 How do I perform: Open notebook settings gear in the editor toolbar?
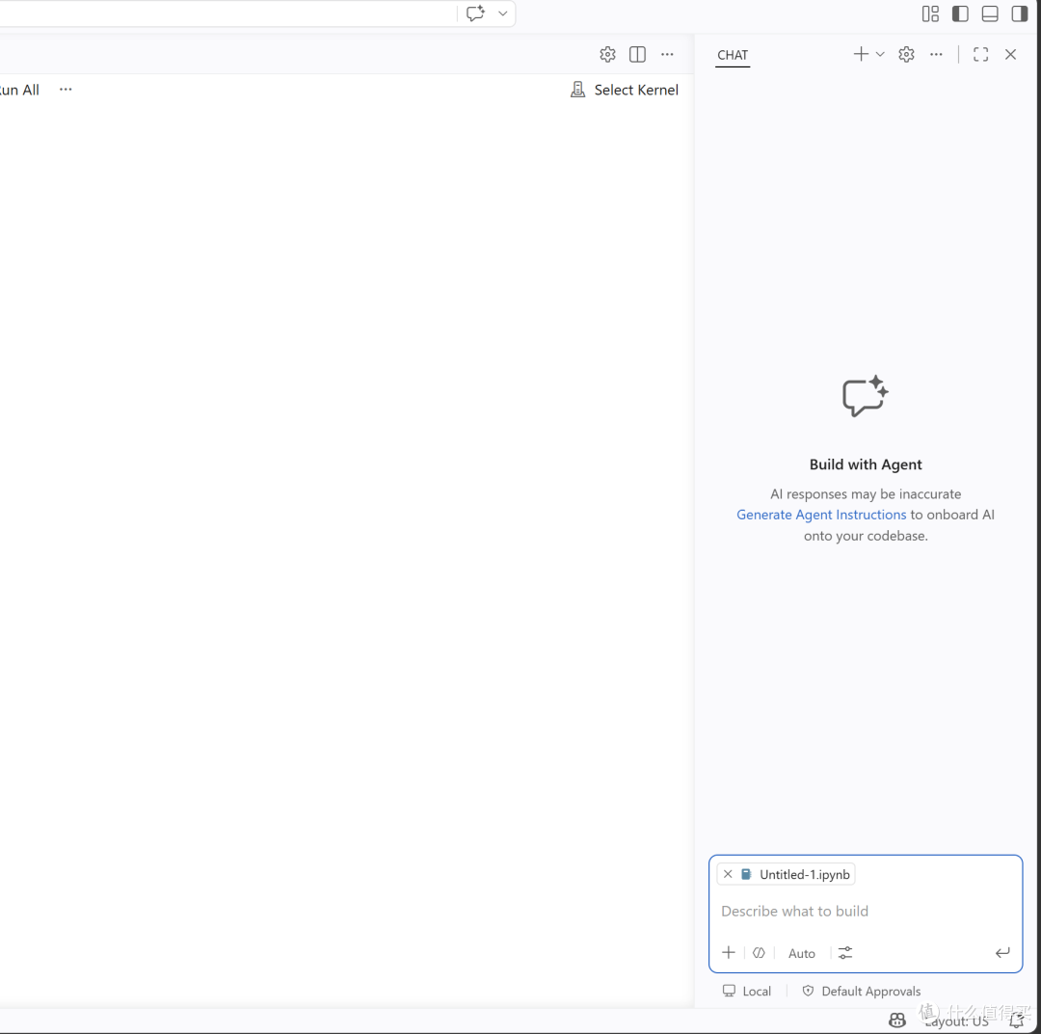click(607, 54)
